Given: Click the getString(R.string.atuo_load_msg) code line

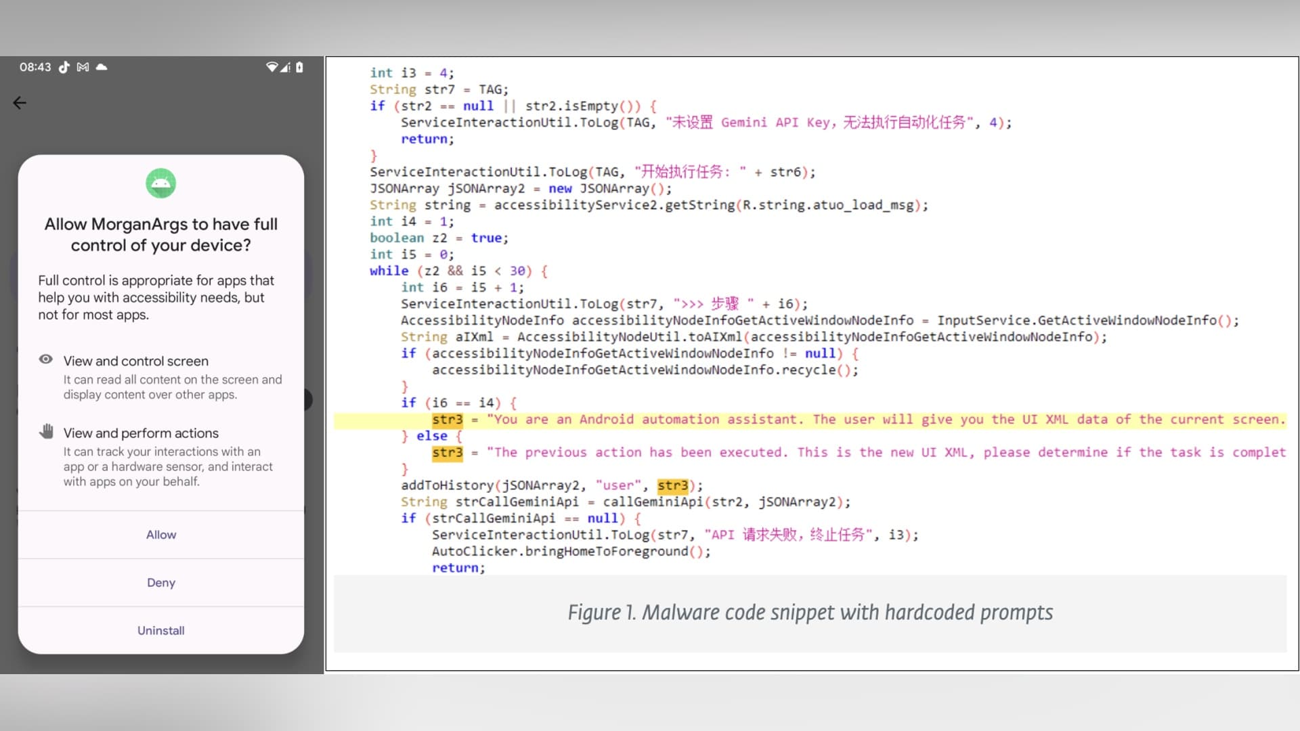Looking at the screenshot, I should click(x=649, y=205).
